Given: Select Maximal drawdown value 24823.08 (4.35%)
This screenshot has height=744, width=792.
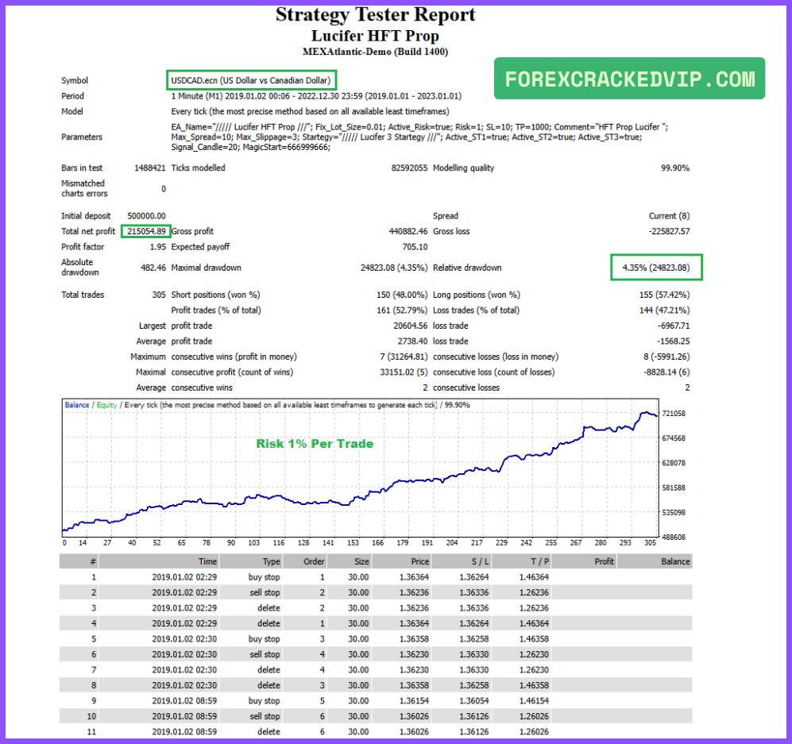Looking at the screenshot, I should 394,268.
